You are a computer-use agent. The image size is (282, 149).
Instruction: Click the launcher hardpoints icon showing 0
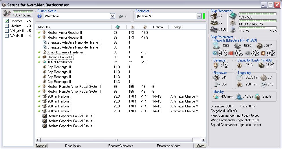click(214, 23)
